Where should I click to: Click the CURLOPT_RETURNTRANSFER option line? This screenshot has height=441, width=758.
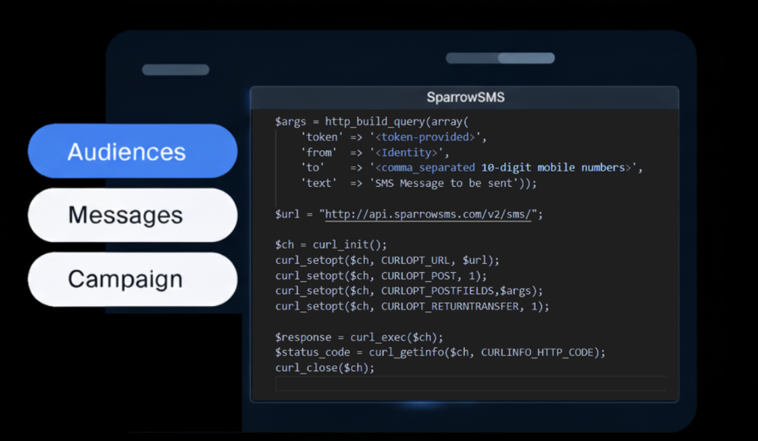point(412,306)
